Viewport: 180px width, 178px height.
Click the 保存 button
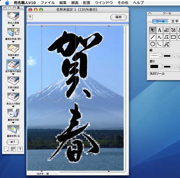tap(119, 17)
